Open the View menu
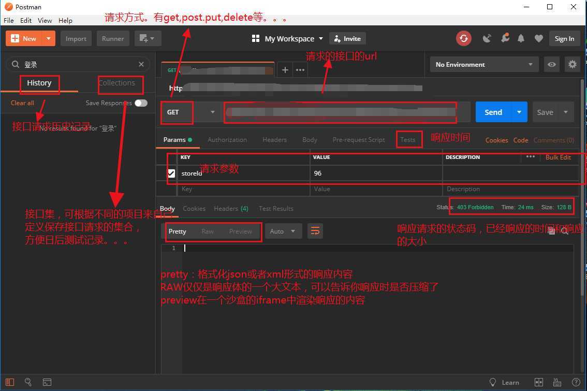Image resolution: width=587 pixels, height=391 pixels. click(x=45, y=20)
